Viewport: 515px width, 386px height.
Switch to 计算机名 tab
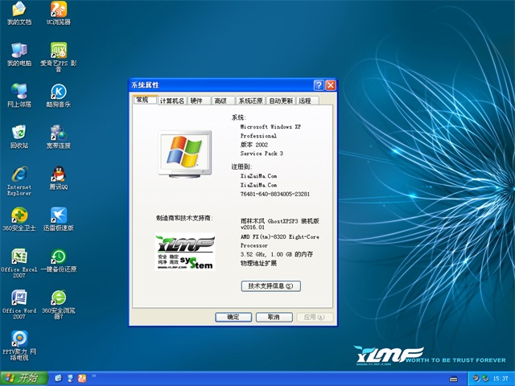pyautogui.click(x=172, y=101)
